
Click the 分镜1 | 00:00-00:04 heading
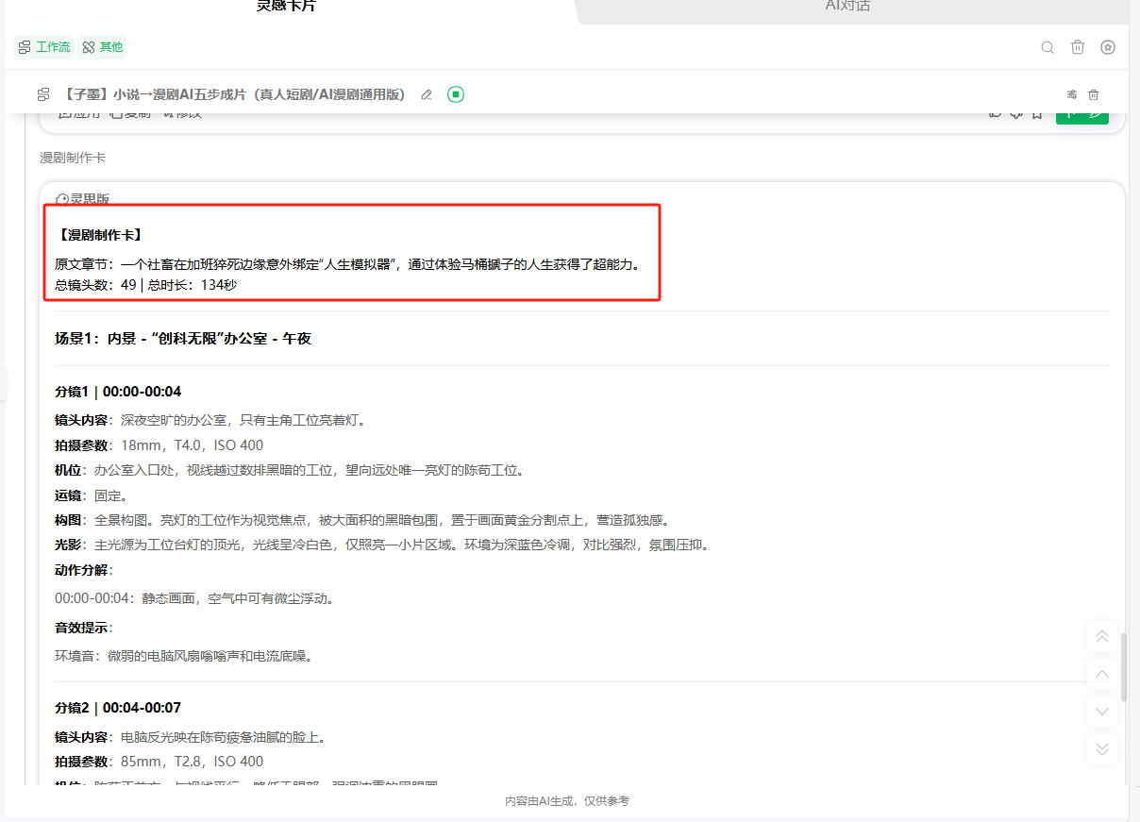[118, 392]
